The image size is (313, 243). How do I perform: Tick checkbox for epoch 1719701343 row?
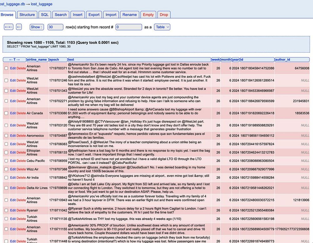6,91
